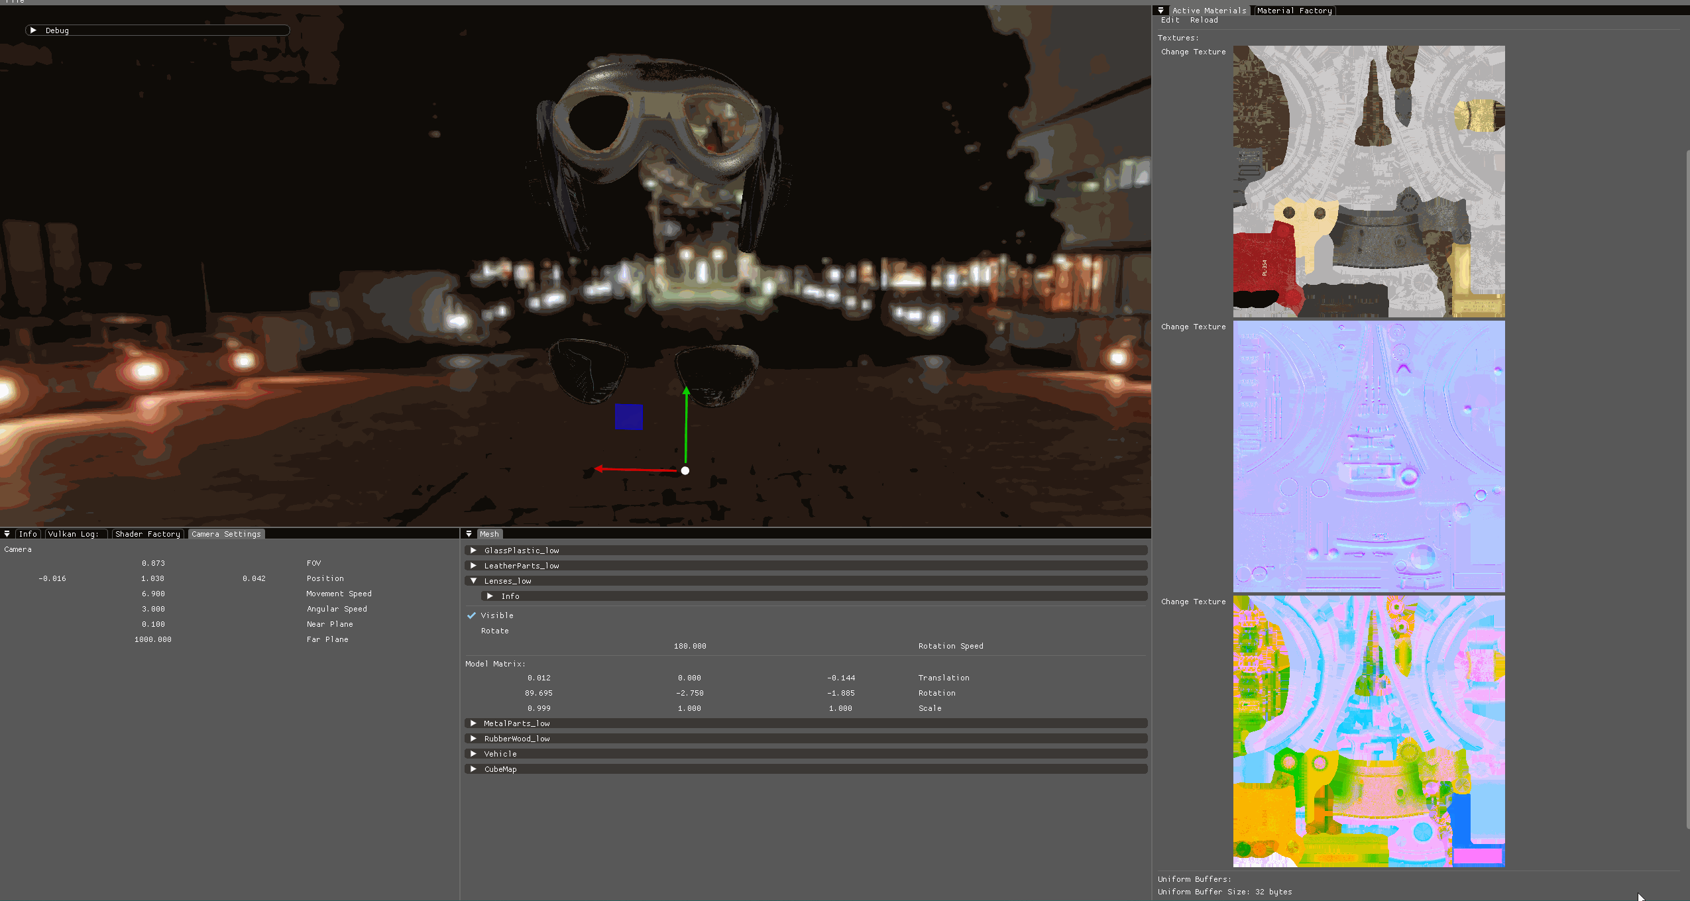Image resolution: width=1690 pixels, height=901 pixels.
Task: Click the Far Plane value 1000.000
Action: (x=153, y=639)
